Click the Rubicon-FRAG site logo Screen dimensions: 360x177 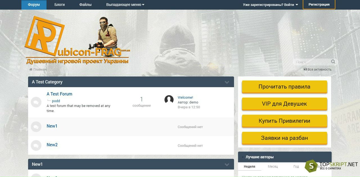tap(76, 41)
